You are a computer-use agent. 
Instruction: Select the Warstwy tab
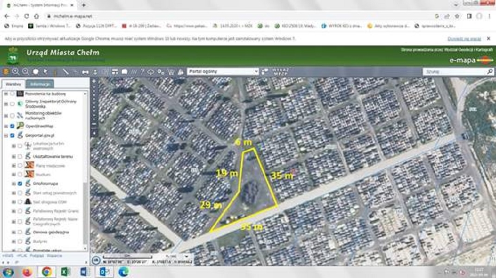point(13,84)
